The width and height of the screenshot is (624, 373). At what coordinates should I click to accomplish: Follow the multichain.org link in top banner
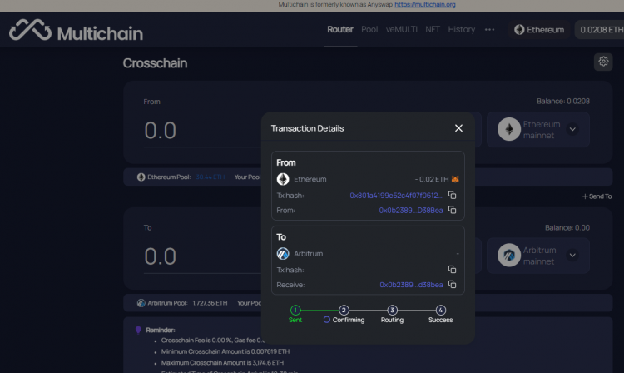[424, 4]
